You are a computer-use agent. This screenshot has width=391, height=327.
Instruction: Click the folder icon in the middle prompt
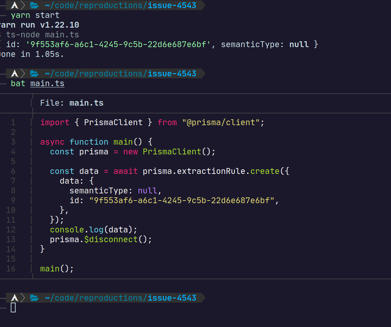point(34,73)
